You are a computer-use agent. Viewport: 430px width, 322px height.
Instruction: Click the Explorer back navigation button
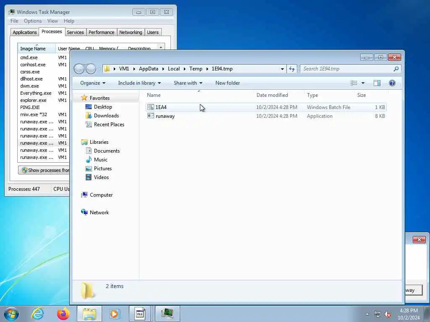tap(79, 69)
